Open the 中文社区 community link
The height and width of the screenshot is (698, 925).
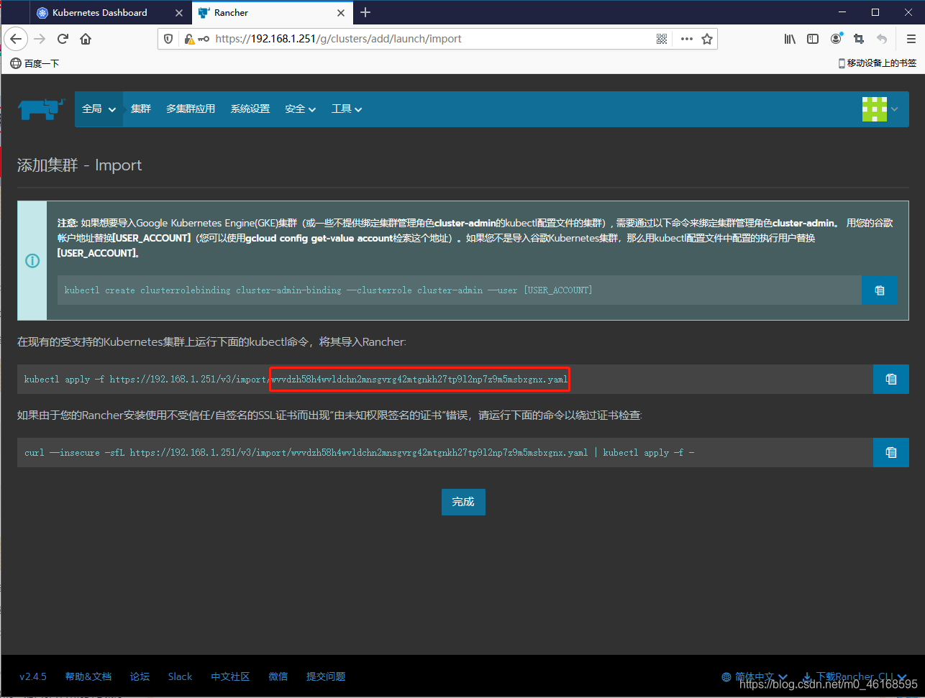(x=230, y=676)
